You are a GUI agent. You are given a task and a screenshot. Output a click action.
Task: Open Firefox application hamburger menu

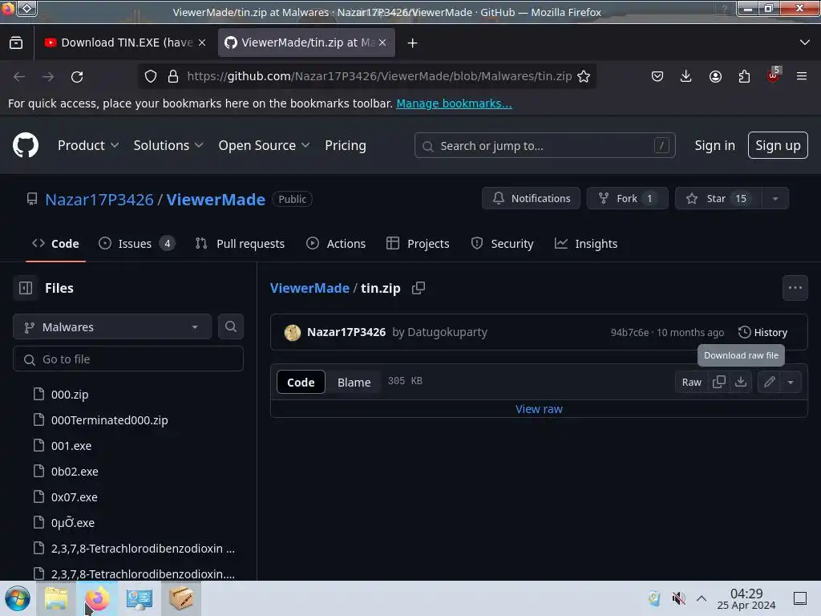coord(802,76)
